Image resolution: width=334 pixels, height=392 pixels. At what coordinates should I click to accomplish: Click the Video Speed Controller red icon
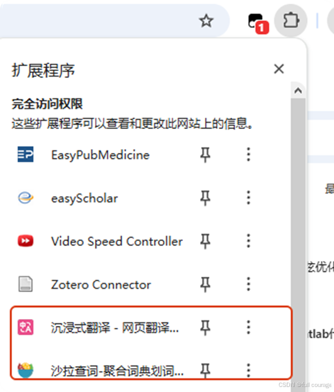click(x=26, y=241)
